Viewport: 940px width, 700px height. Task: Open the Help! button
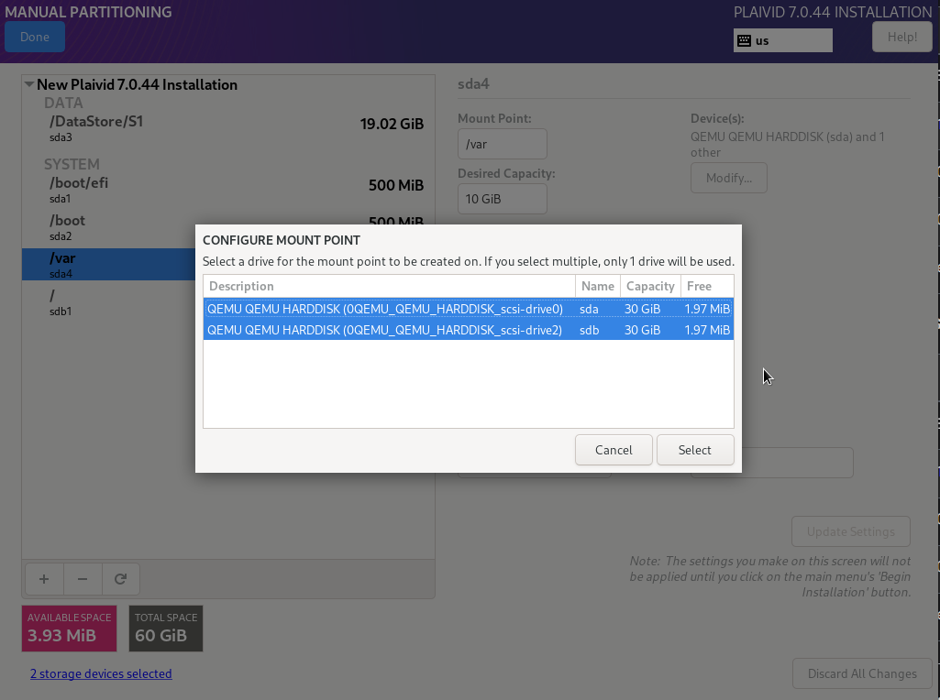[x=902, y=38]
